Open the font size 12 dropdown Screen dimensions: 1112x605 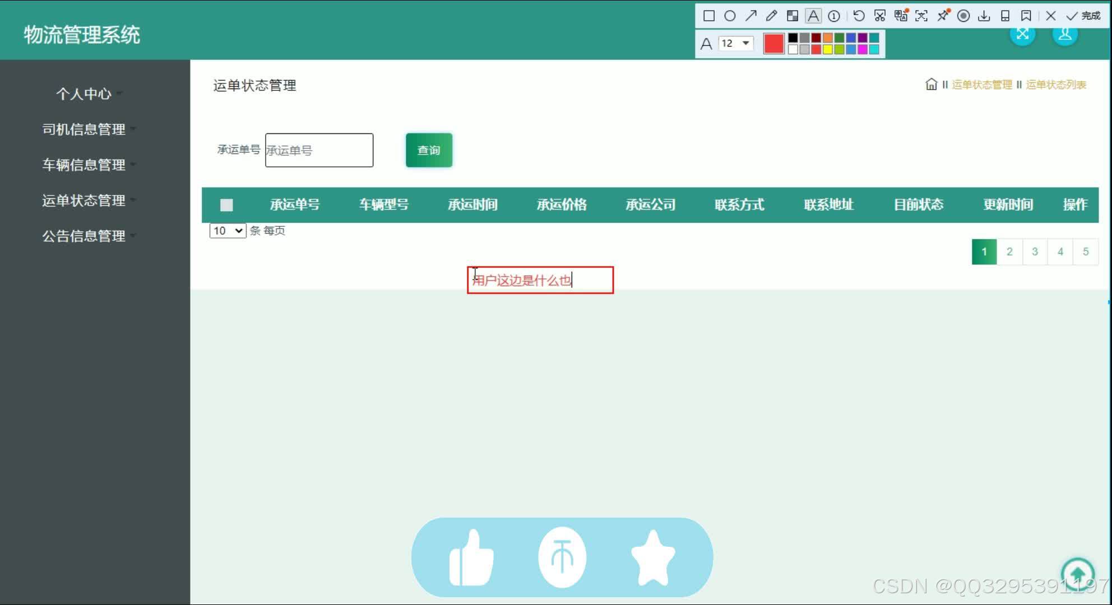point(736,43)
